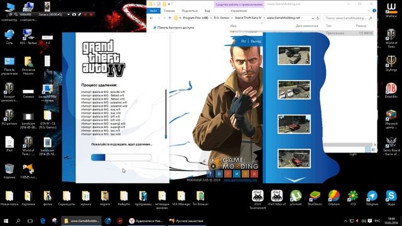Click the Bandicam pencil draw icon
The height and width of the screenshot is (226, 402).
pyautogui.click(x=80, y=14)
